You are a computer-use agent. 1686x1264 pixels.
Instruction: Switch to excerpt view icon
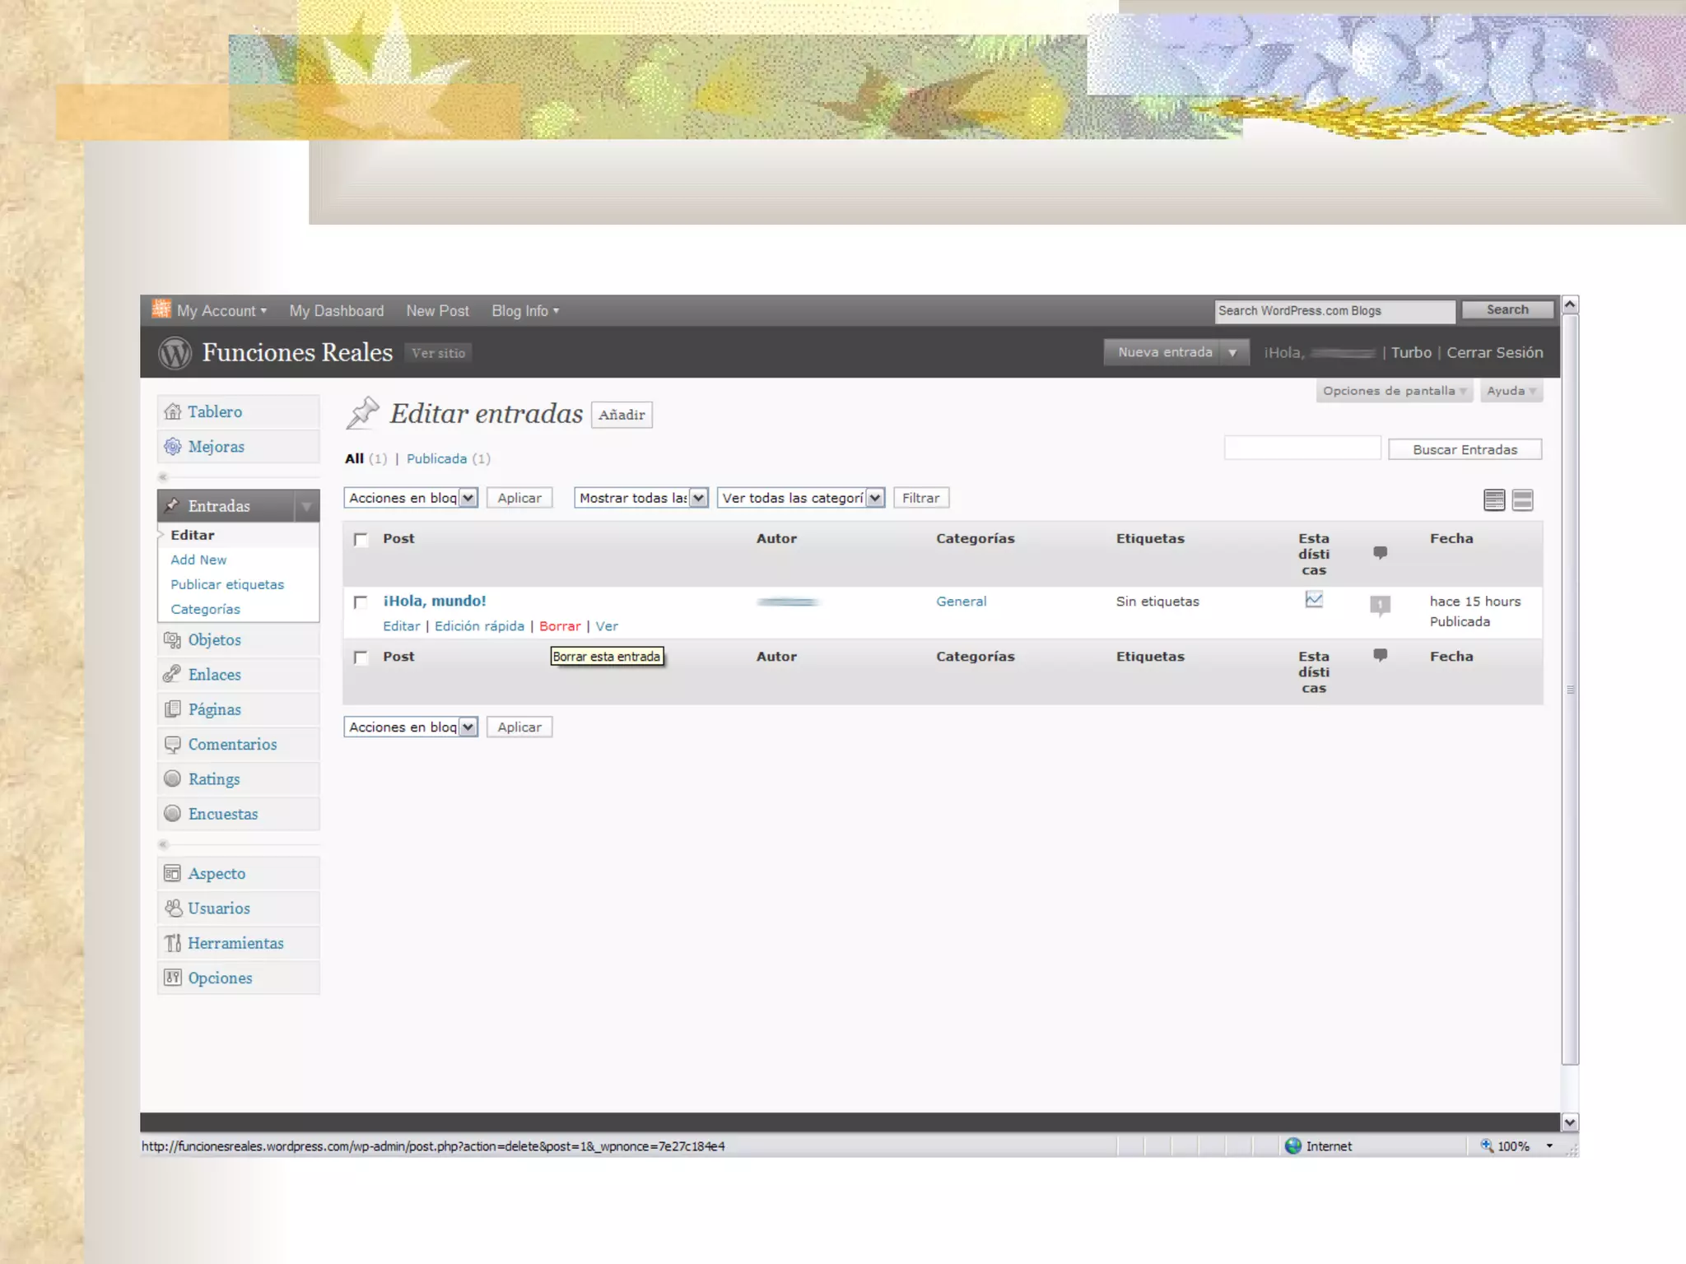[1522, 500]
